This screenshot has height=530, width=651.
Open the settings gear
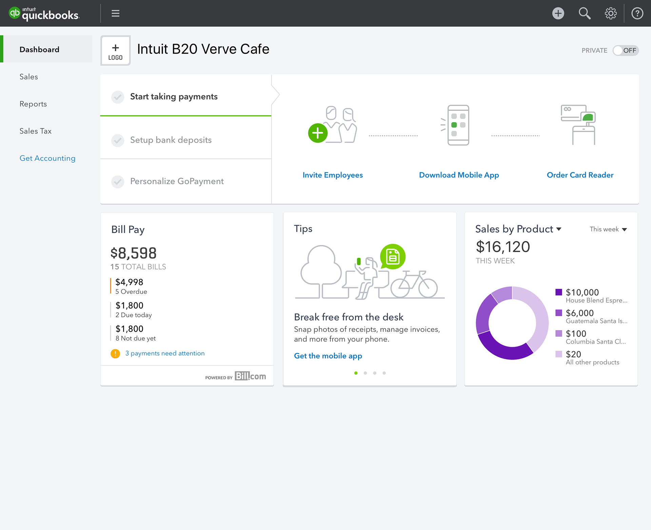(x=611, y=13)
